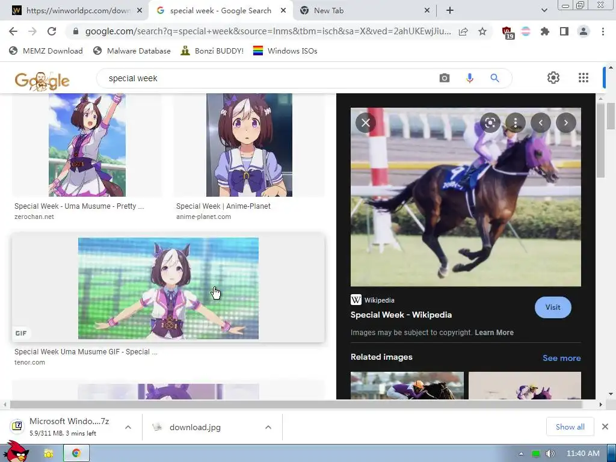Screen dimensions: 616x462
Task: Click the Chrome taskbar button
Action: click(x=76, y=454)
